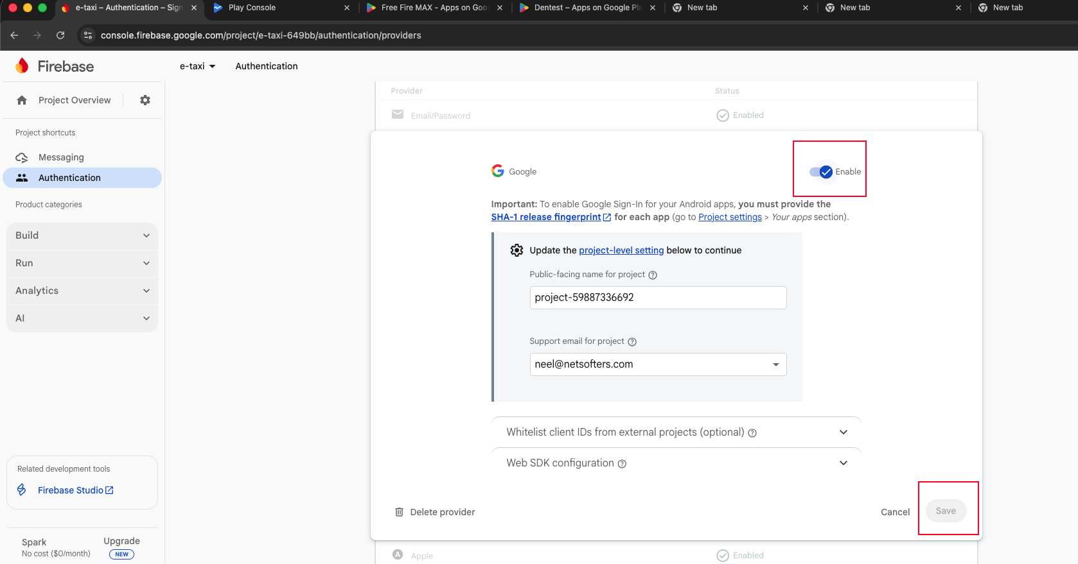Click the Delete provider trash icon

[x=399, y=512]
